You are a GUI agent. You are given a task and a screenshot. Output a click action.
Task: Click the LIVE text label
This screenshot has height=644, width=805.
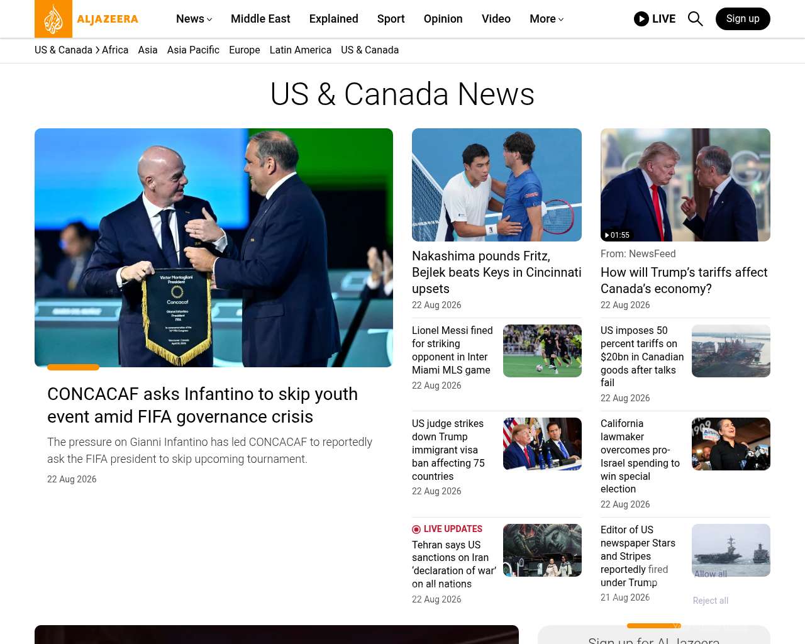pos(663,19)
